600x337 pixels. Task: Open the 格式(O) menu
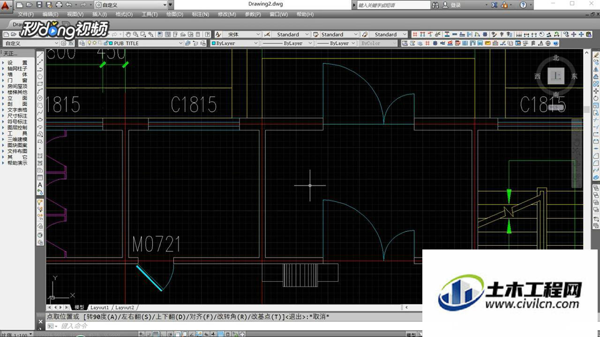tap(124, 15)
